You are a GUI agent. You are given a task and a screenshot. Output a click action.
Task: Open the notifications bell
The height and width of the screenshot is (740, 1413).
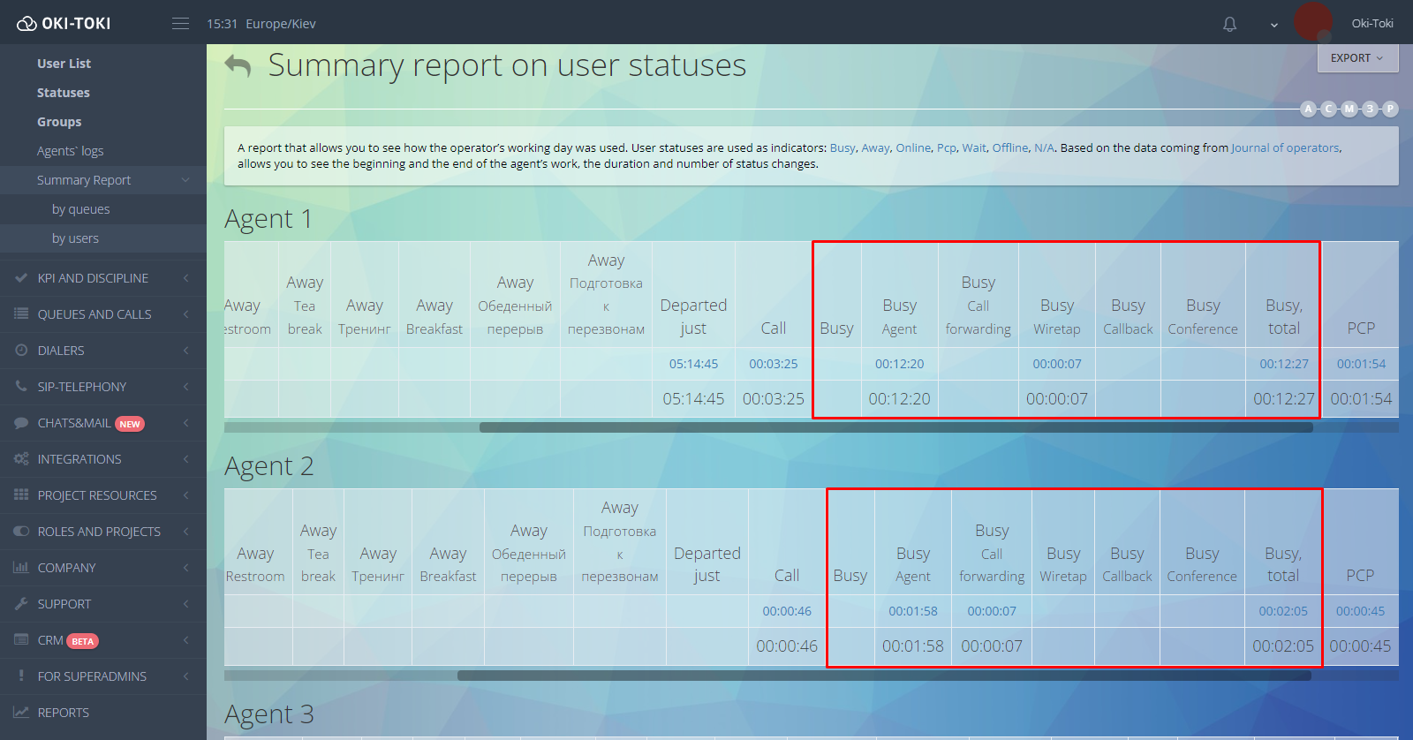[x=1229, y=24]
